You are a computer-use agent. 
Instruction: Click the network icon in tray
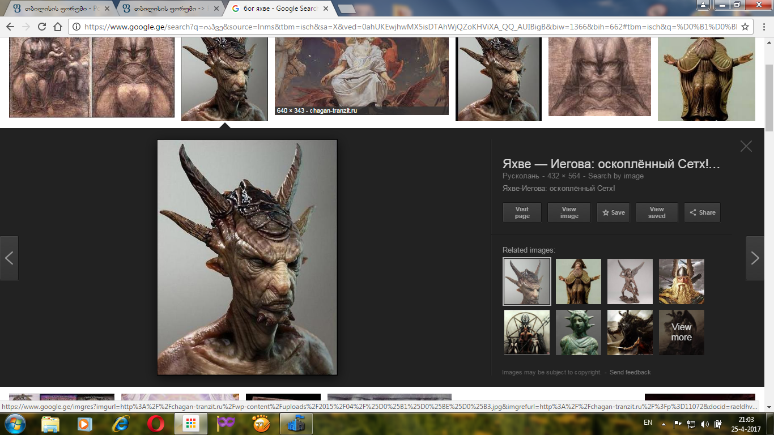tap(691, 424)
